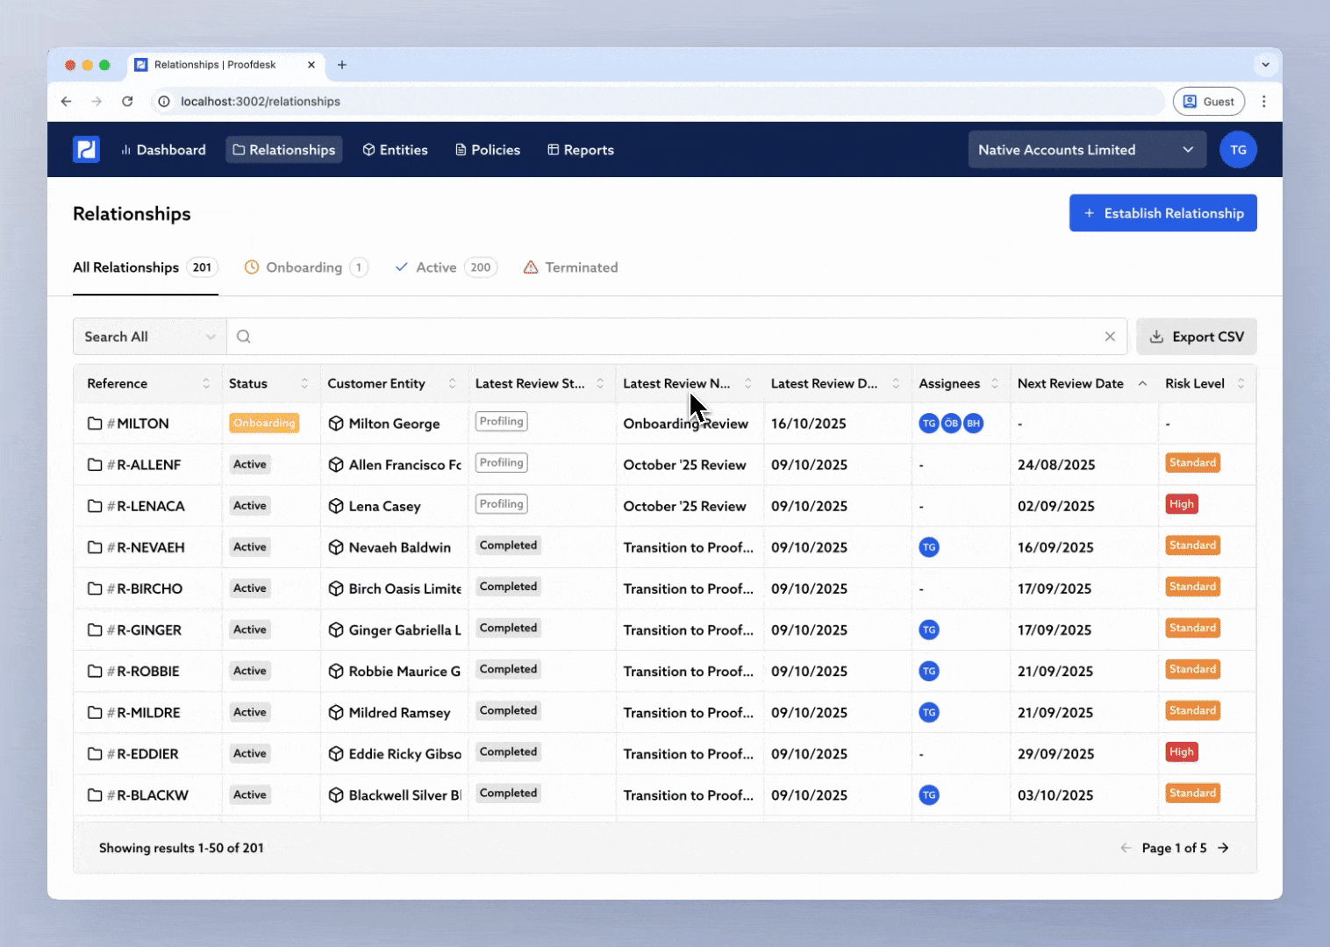Export table with Export CSV button
Viewport: 1330px width, 947px height.
coord(1196,337)
